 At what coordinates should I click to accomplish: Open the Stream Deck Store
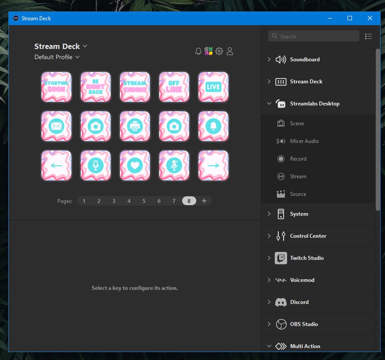209,51
